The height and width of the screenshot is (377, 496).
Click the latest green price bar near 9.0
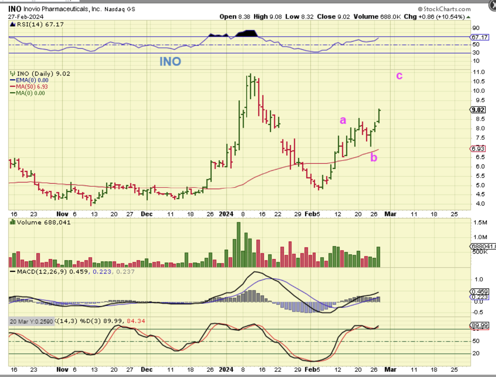pyautogui.click(x=379, y=116)
